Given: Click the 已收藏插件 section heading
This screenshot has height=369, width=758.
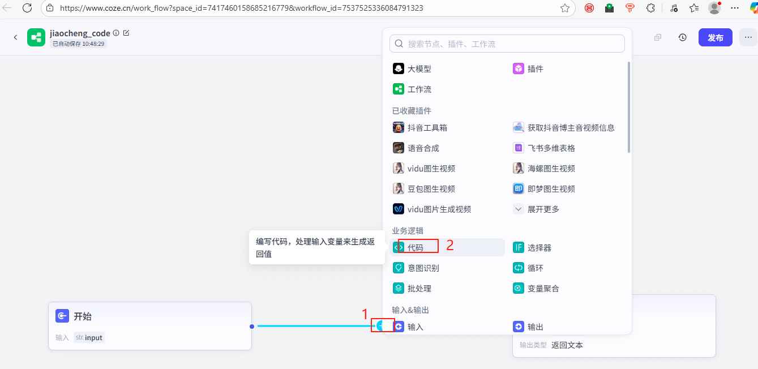Looking at the screenshot, I should [x=412, y=111].
